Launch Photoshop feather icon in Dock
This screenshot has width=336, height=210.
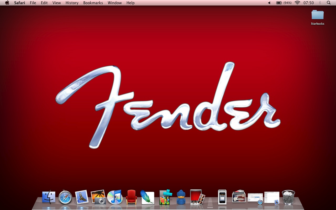(148, 197)
